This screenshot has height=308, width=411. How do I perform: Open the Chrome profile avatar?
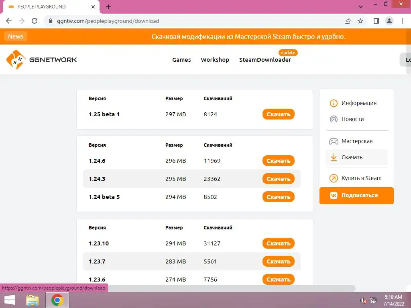[x=389, y=21]
